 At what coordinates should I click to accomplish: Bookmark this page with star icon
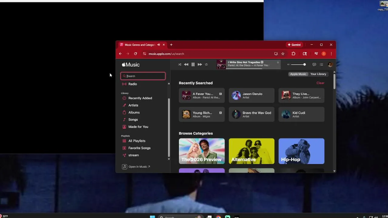tap(283, 54)
